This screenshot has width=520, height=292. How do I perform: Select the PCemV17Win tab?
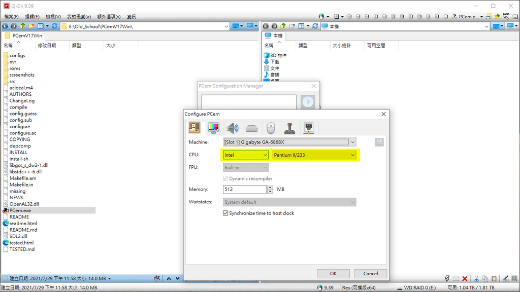pos(23,35)
